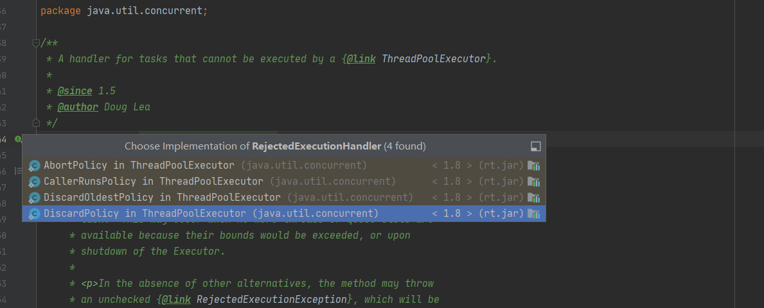Follow the RejectedExecutionException Javadoc link
This screenshot has height=308, width=764.
click(x=271, y=299)
